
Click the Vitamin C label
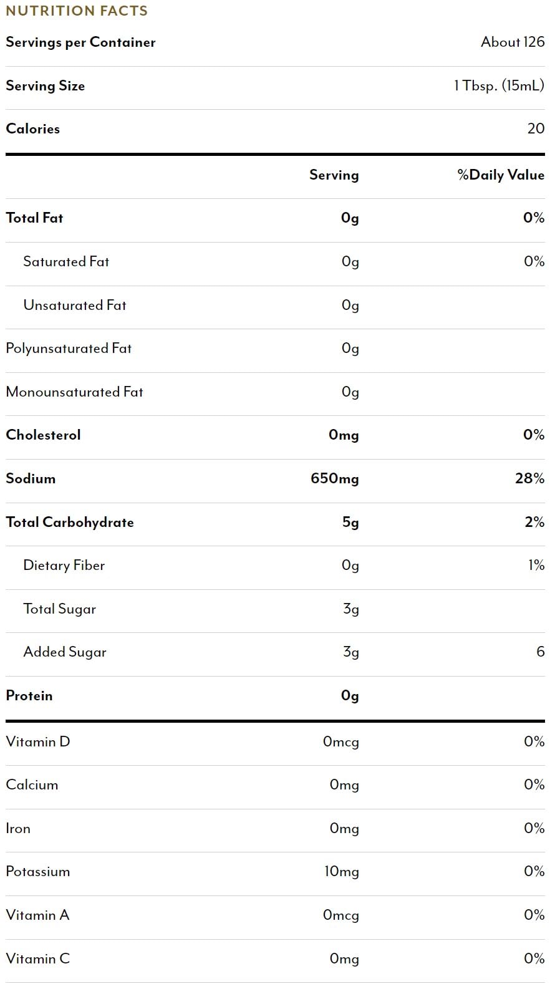point(38,958)
